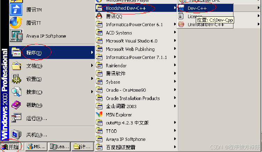Click the 百度超级搜霸 group icon

pyautogui.click(x=99, y=147)
